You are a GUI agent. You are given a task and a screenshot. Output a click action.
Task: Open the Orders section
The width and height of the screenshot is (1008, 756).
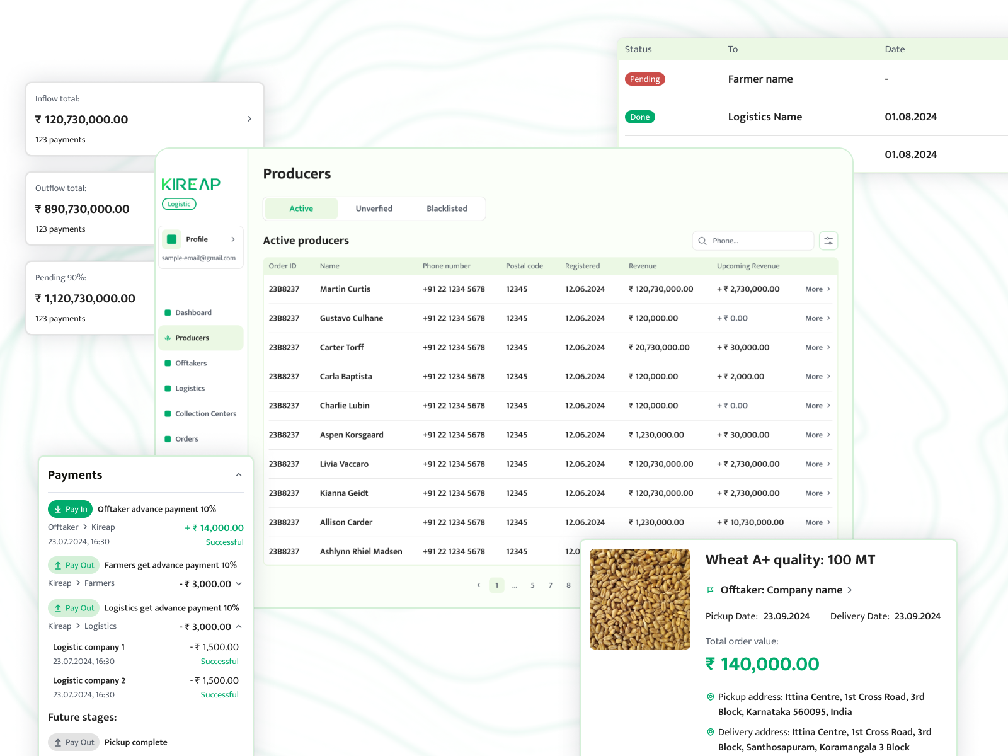pyautogui.click(x=186, y=438)
